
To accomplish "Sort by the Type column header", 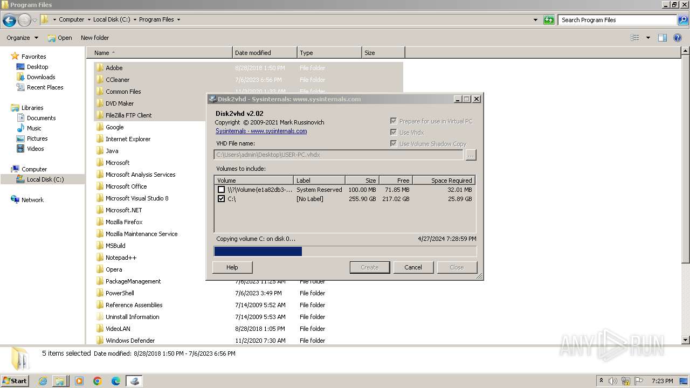I will click(x=329, y=53).
